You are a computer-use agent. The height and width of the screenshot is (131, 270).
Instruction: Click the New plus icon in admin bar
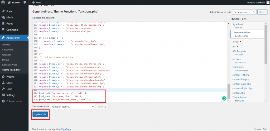coord(33,2)
